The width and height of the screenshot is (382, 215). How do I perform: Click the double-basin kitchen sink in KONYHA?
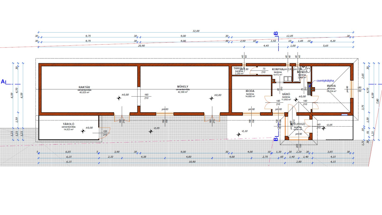[288, 79]
